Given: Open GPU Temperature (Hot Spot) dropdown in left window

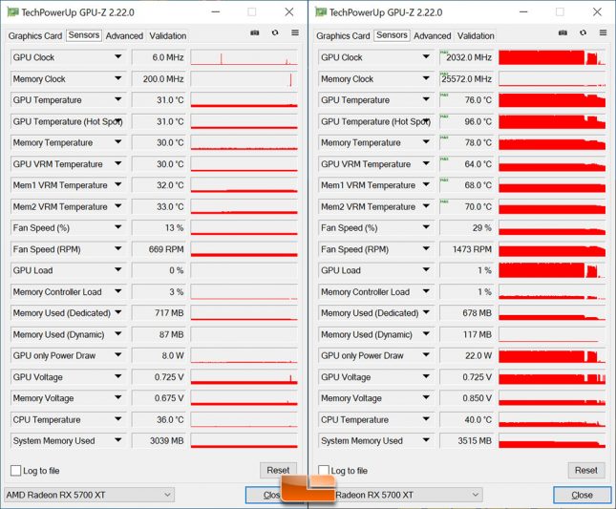Looking at the screenshot, I should 117,121.
